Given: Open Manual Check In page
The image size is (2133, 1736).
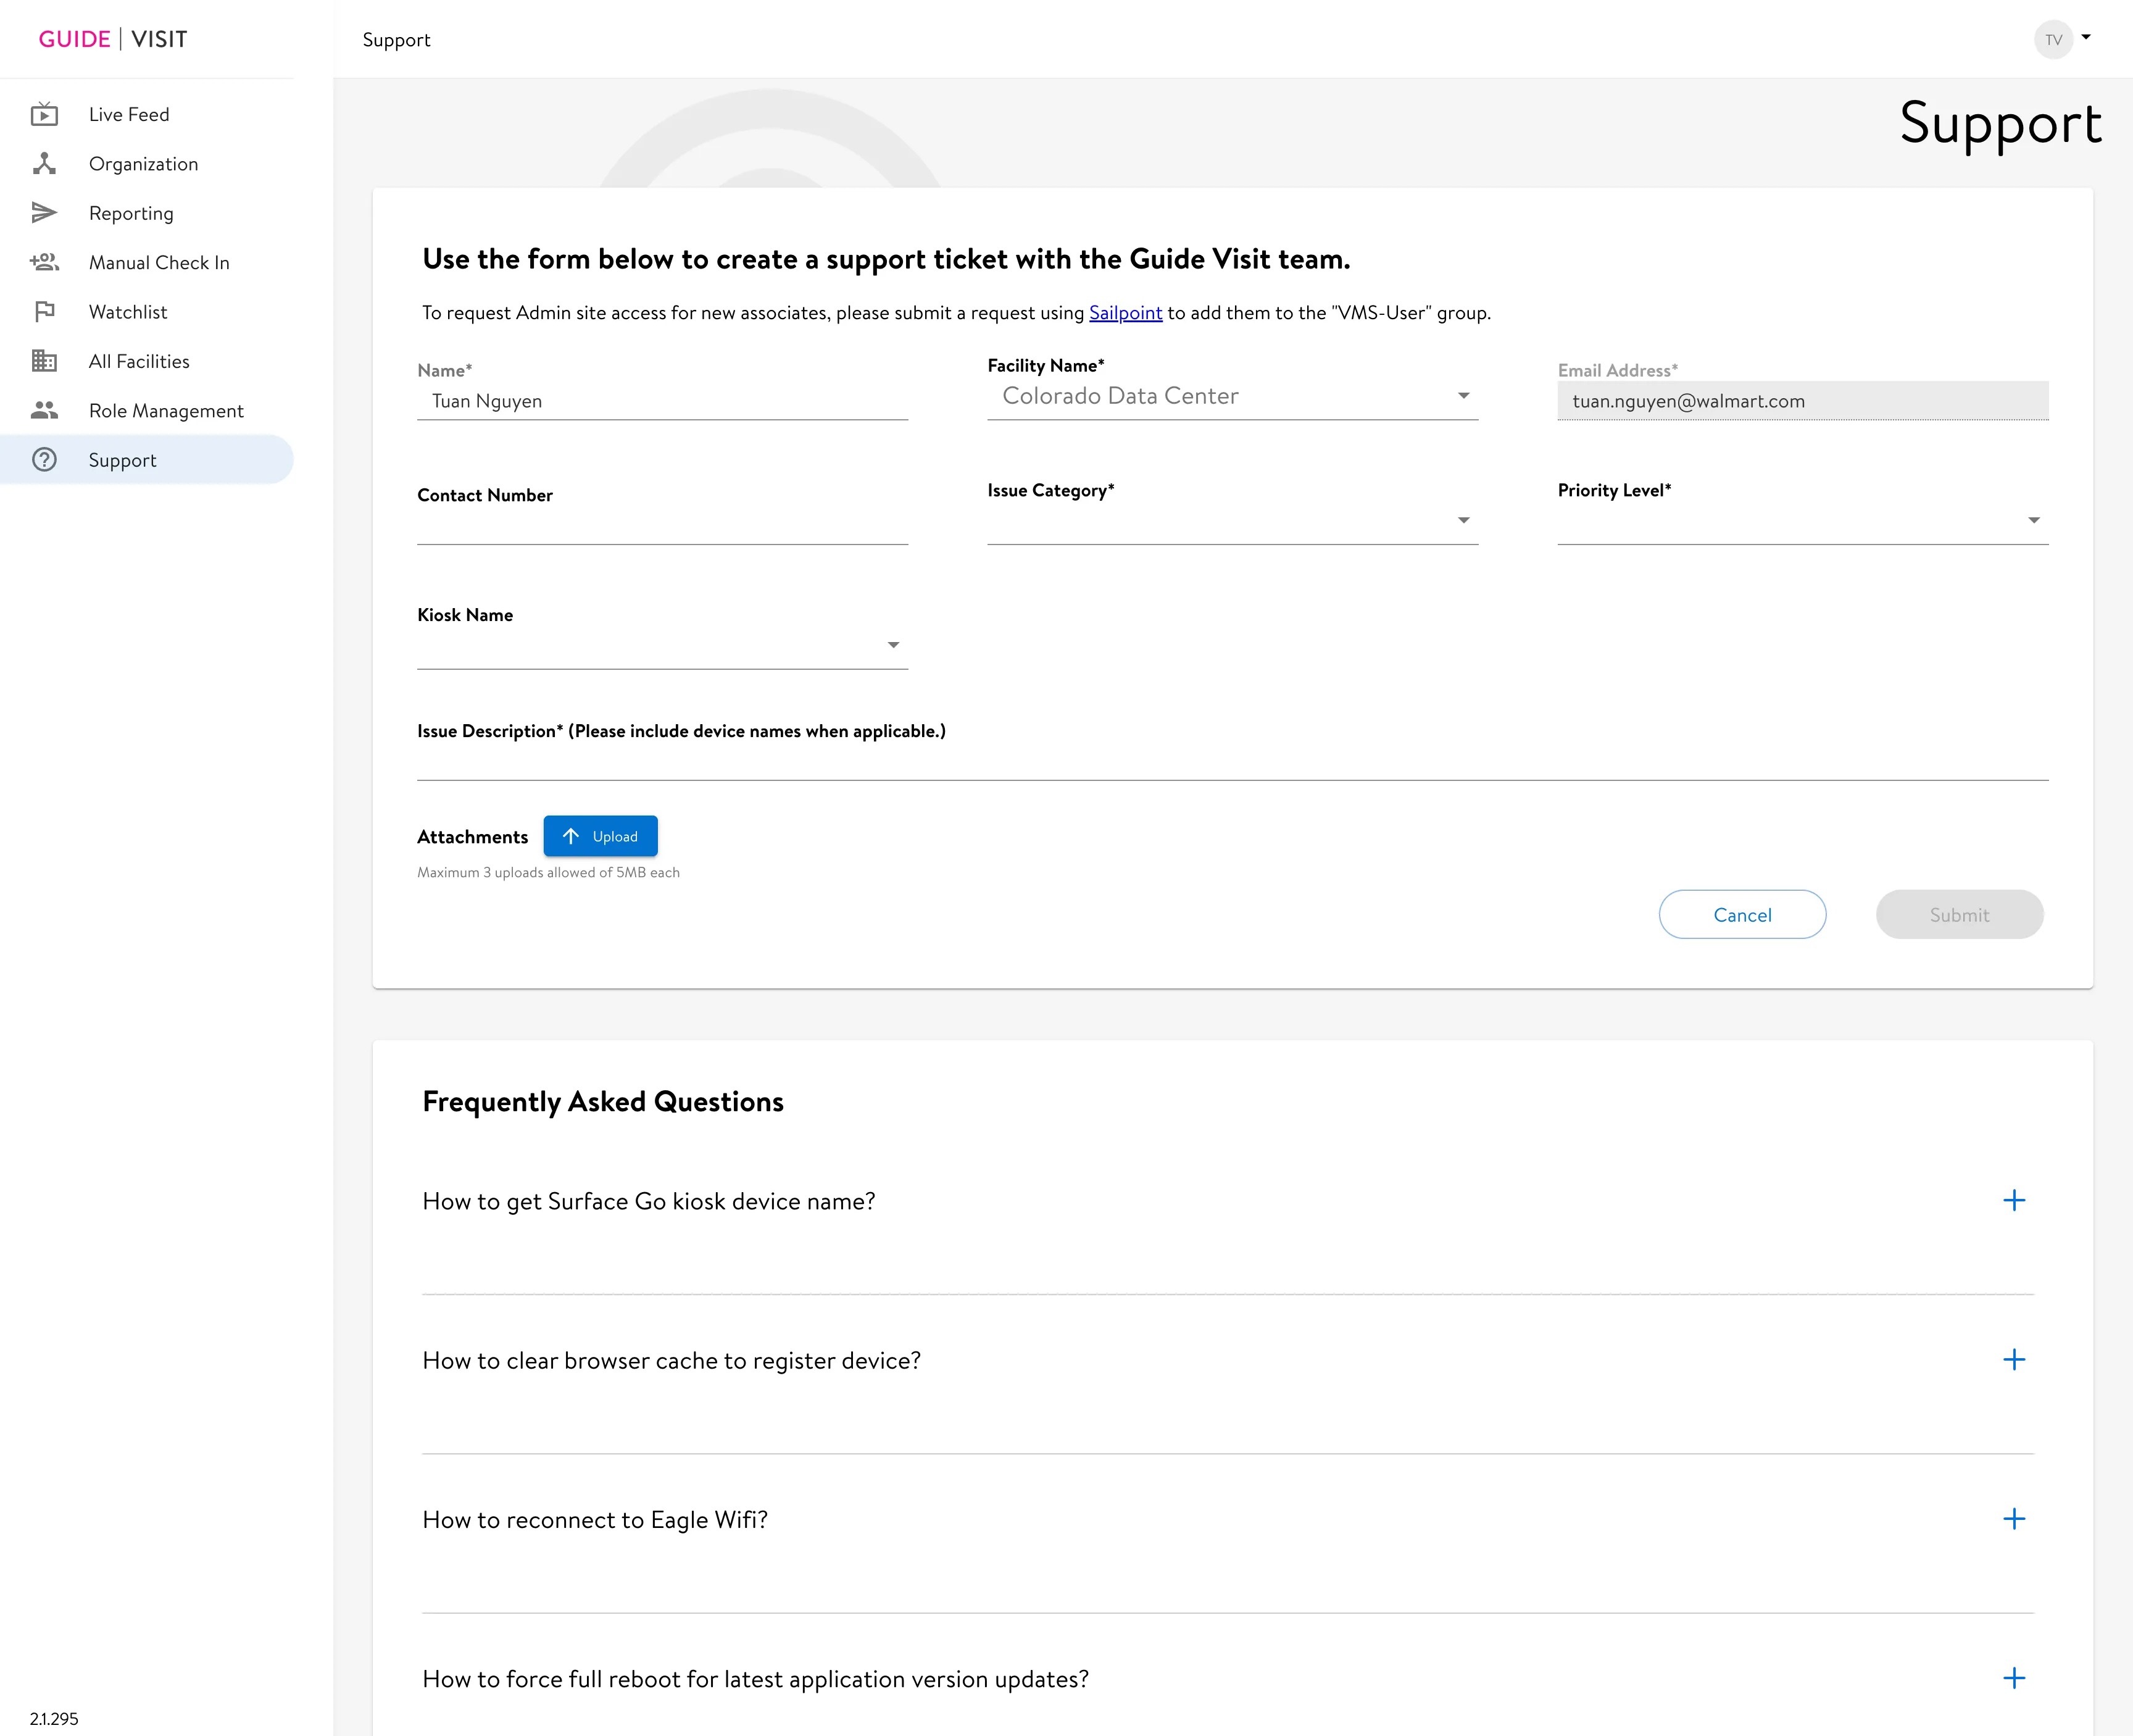Looking at the screenshot, I should pos(147,262).
